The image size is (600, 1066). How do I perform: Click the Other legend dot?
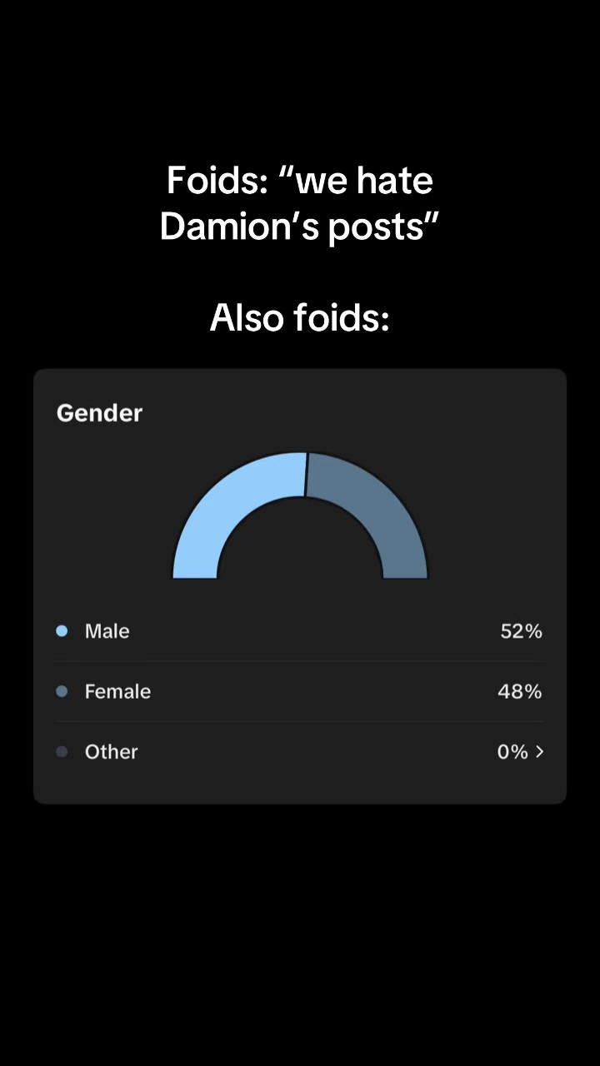click(x=62, y=751)
